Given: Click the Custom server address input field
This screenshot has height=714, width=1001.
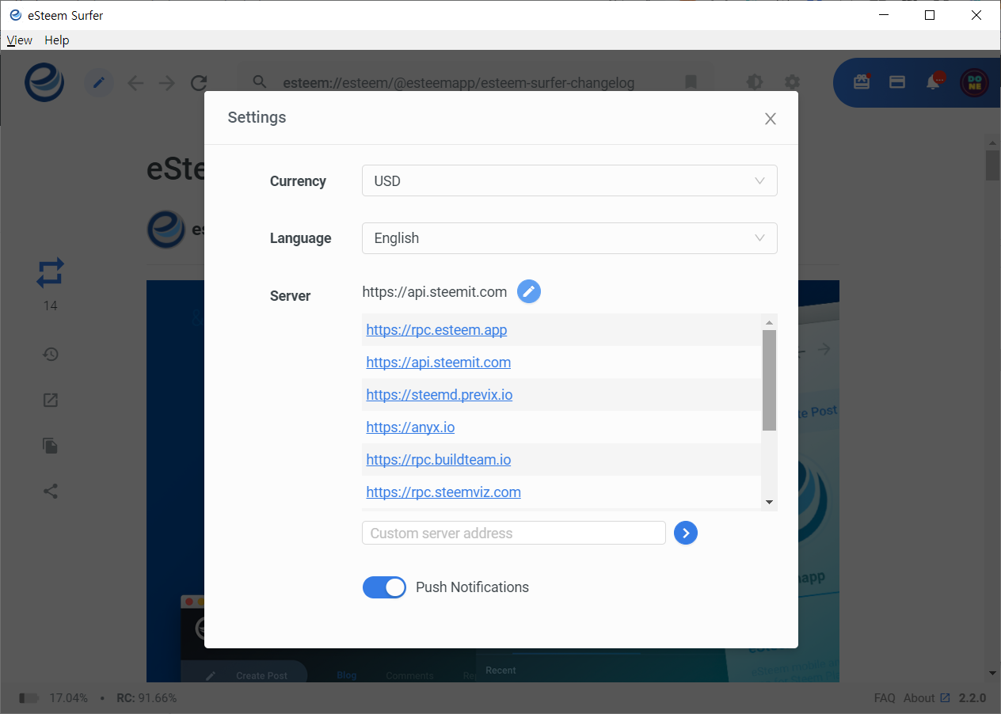Looking at the screenshot, I should 514,533.
